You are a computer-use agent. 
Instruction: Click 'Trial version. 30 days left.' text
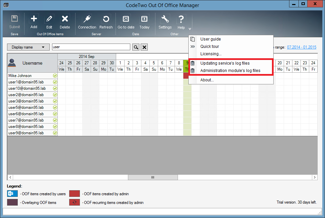pyautogui.click(x=296, y=202)
